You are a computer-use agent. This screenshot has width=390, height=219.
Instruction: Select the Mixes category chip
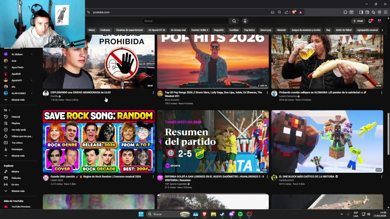point(92,30)
